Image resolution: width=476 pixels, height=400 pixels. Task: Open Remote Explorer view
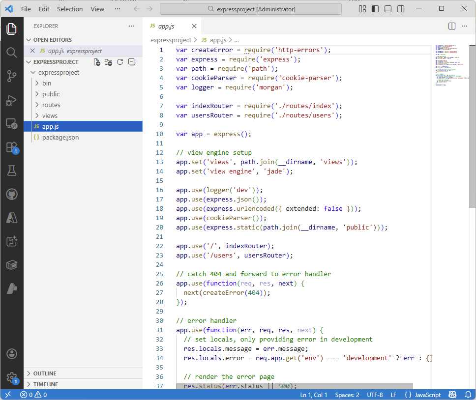pyautogui.click(x=11, y=124)
